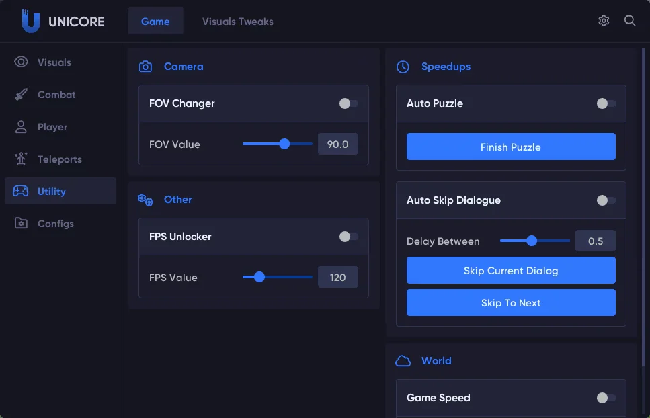Image resolution: width=650 pixels, height=418 pixels.
Task: Click the Utility gamepad icon
Action: pos(22,192)
